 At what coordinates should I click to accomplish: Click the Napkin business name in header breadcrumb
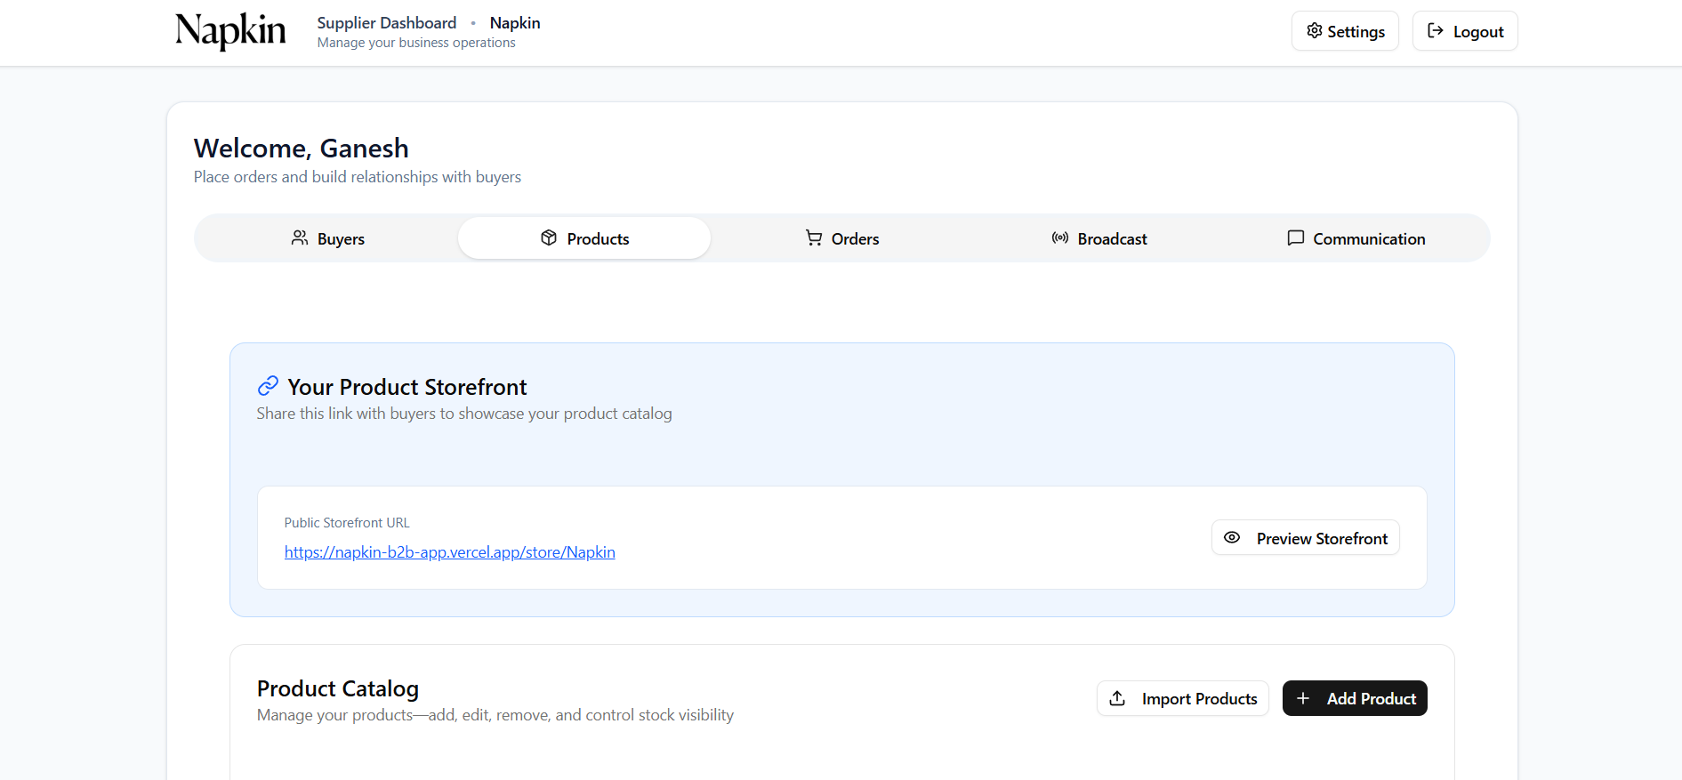coord(515,23)
